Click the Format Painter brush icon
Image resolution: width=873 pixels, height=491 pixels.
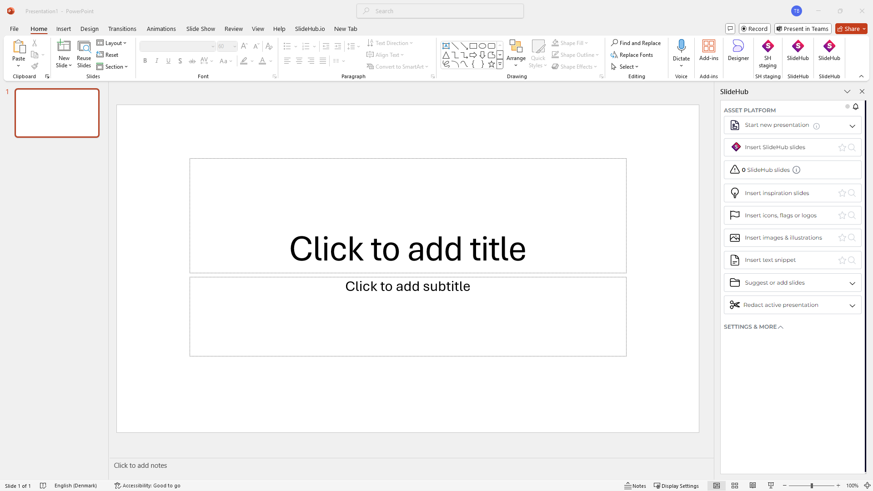click(x=35, y=66)
